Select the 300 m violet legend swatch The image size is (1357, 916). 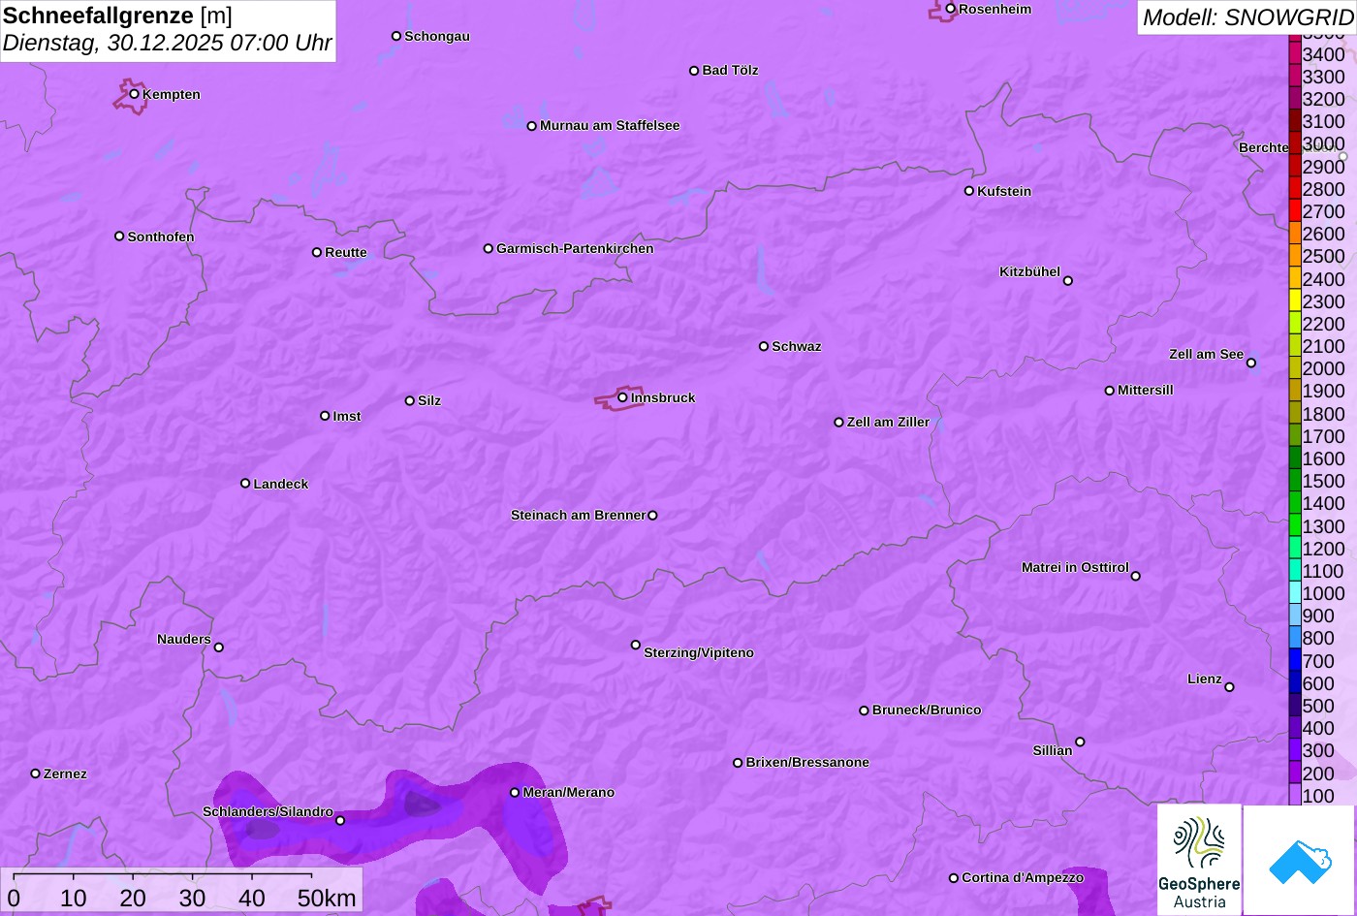click(x=1295, y=750)
